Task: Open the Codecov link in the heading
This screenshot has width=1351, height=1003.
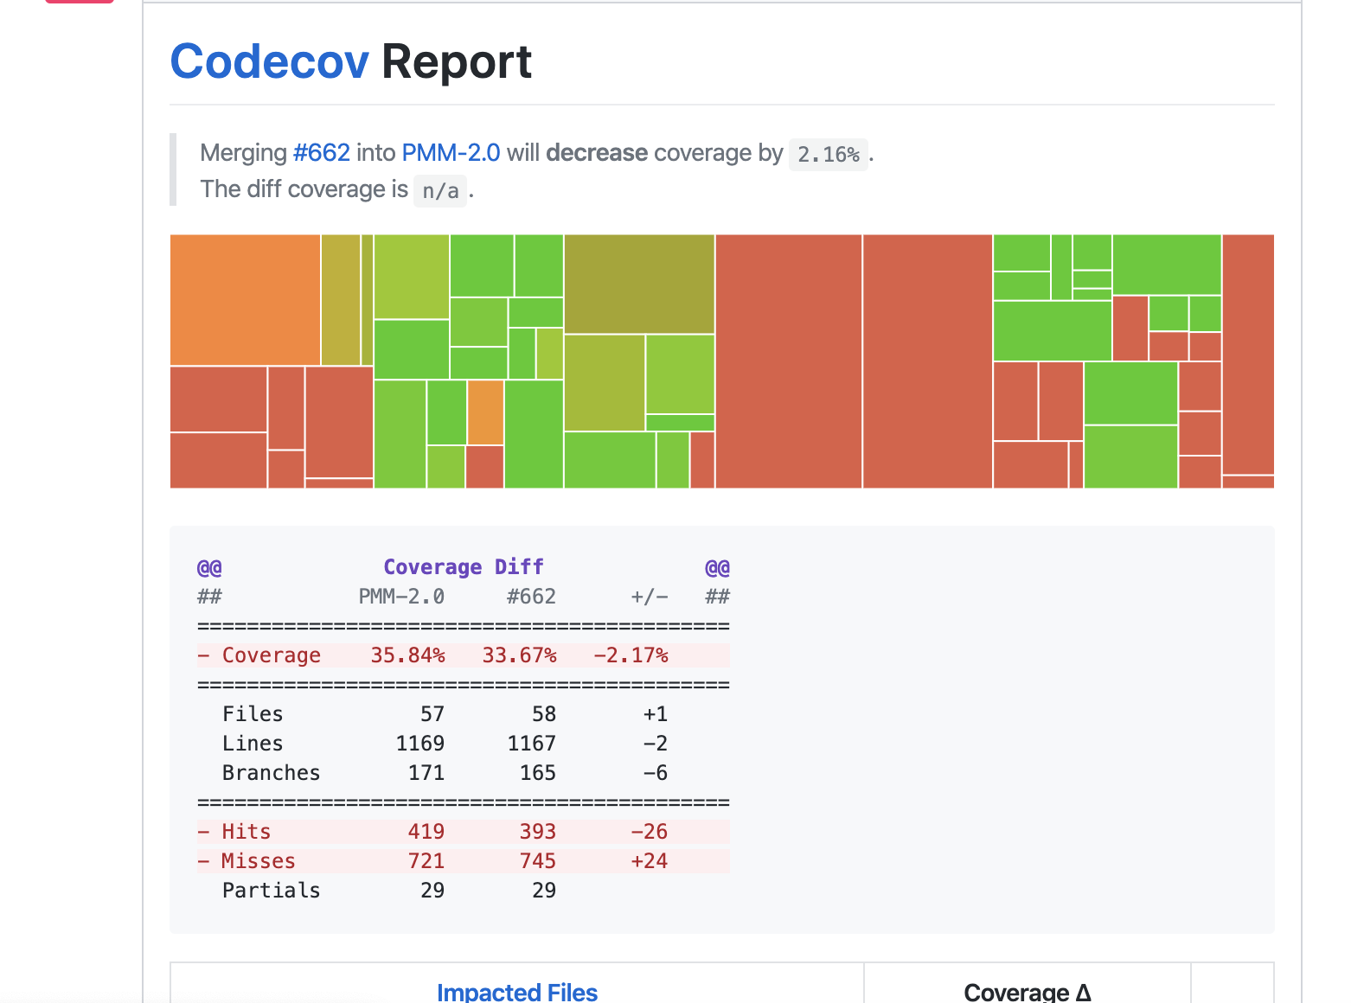Action: (x=269, y=62)
